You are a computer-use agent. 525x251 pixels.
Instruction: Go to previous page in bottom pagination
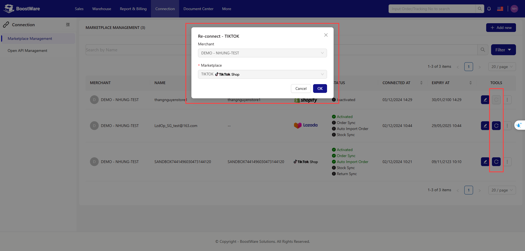point(458,190)
